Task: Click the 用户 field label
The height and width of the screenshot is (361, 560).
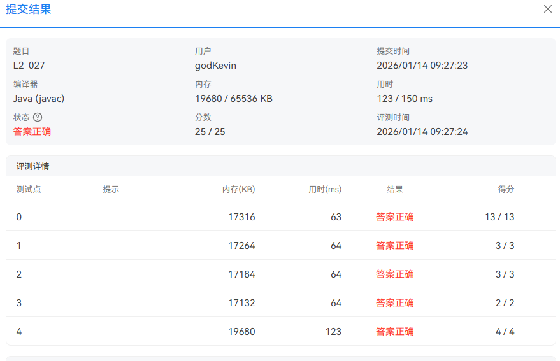Action: [x=203, y=51]
